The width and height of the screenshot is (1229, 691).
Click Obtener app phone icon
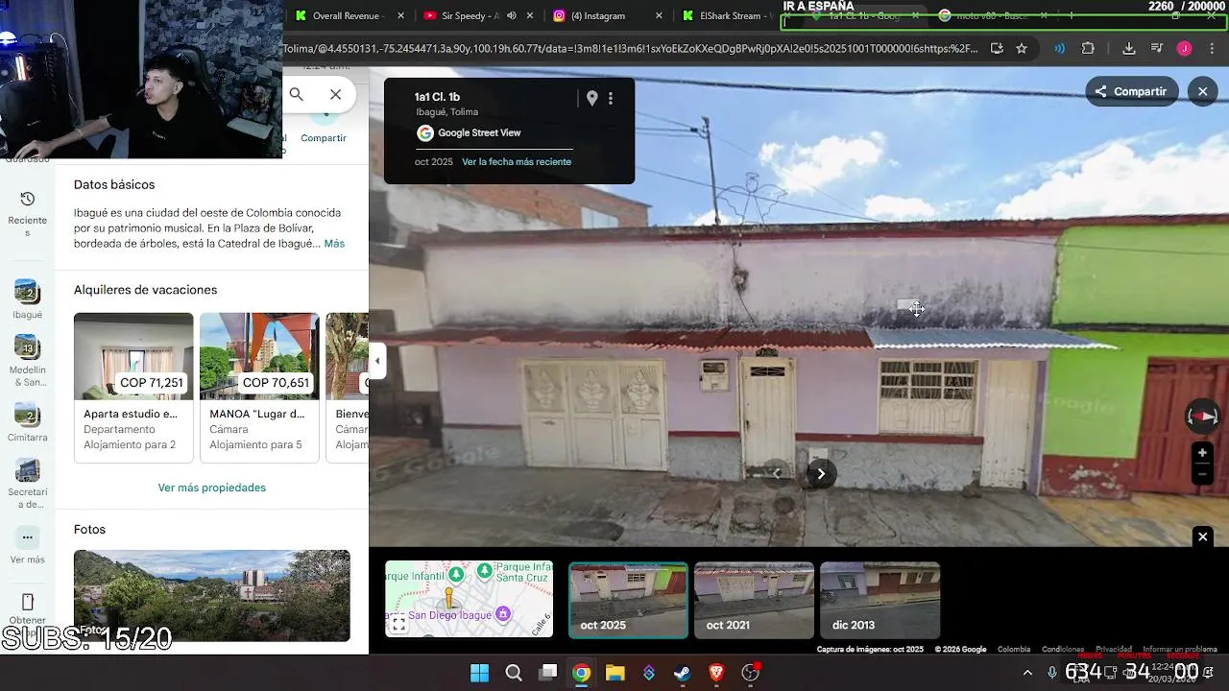pyautogui.click(x=28, y=602)
